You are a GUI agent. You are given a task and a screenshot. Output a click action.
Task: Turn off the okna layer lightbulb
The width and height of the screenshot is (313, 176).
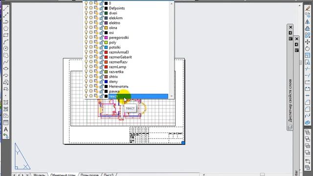point(86,28)
